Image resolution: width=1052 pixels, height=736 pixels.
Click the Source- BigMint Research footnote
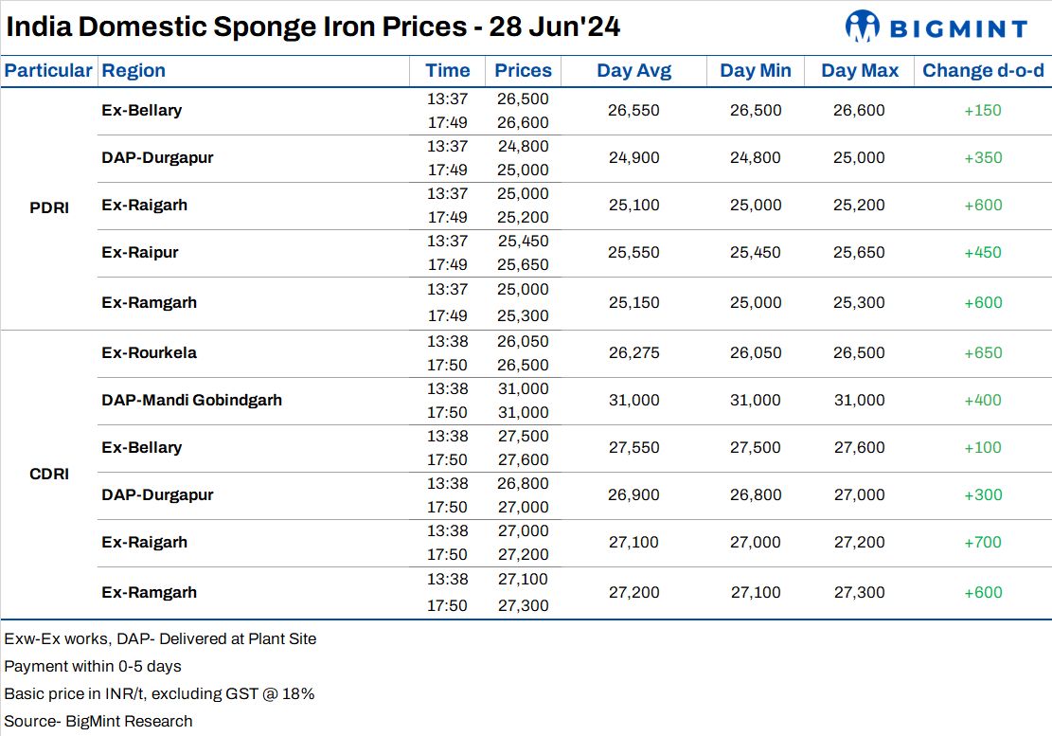[98, 721]
